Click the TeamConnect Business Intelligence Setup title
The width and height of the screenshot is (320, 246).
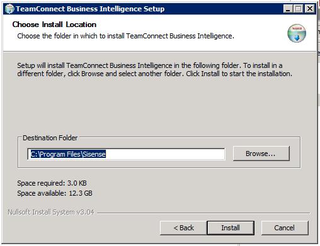90,9
